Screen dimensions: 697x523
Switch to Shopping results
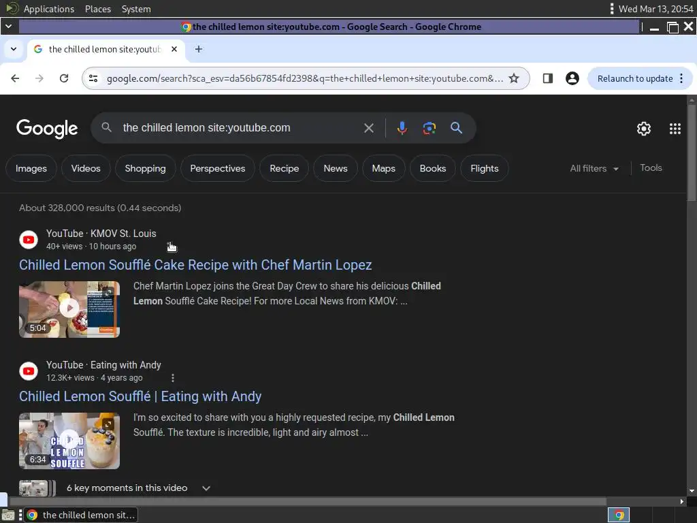click(x=146, y=168)
